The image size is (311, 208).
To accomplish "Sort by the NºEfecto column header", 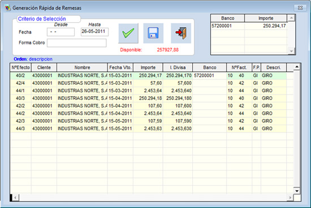I will 20,67.
